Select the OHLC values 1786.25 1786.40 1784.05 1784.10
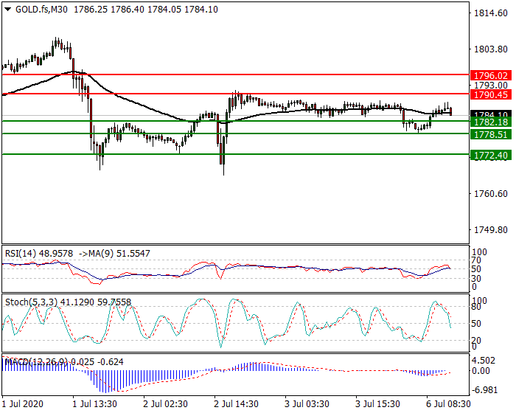 point(146,10)
